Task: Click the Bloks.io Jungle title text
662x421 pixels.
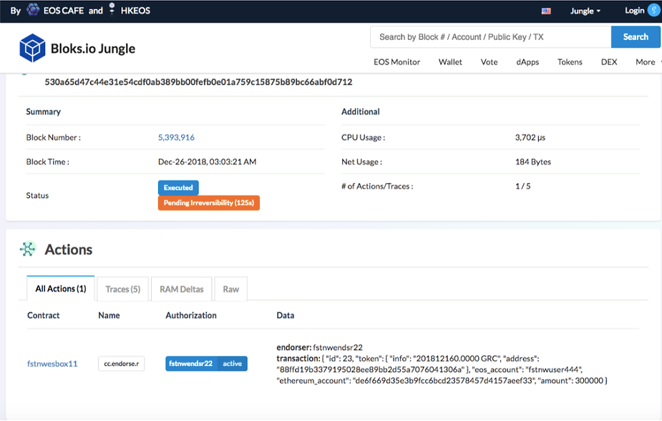Action: 93,49
